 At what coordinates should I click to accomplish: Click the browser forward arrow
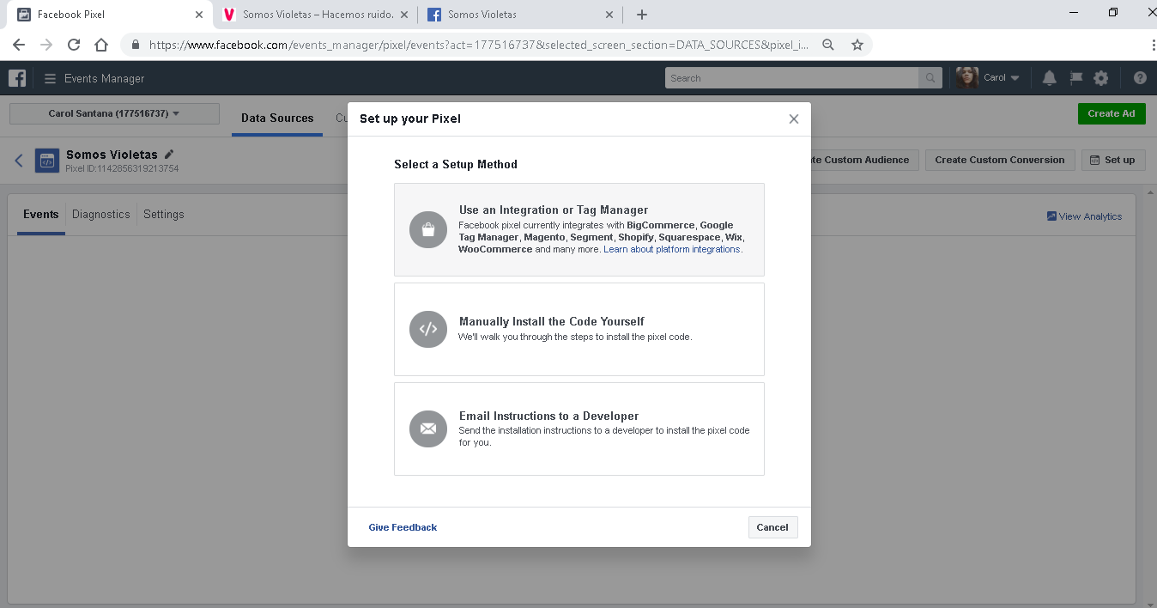point(46,45)
